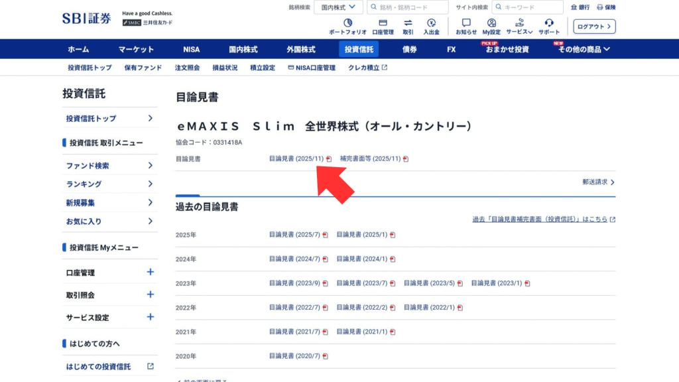Open the お知らせ notifications icon

466,27
